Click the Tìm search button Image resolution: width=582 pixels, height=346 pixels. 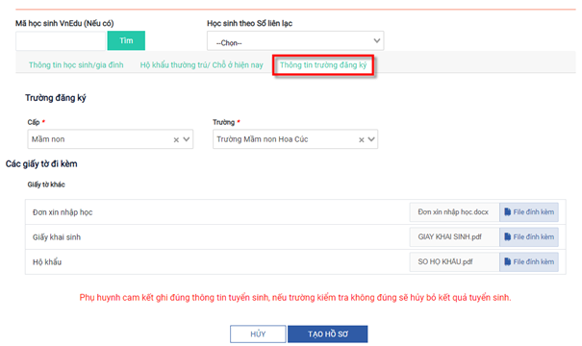click(x=126, y=40)
